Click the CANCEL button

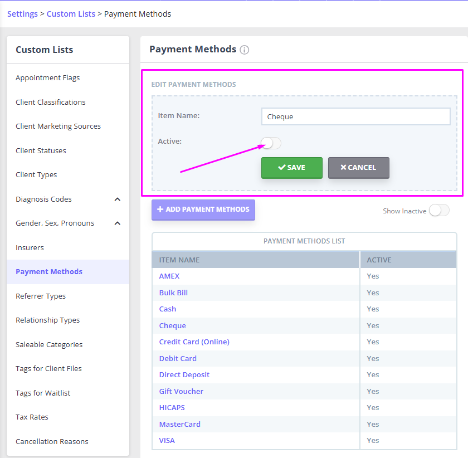tap(358, 168)
